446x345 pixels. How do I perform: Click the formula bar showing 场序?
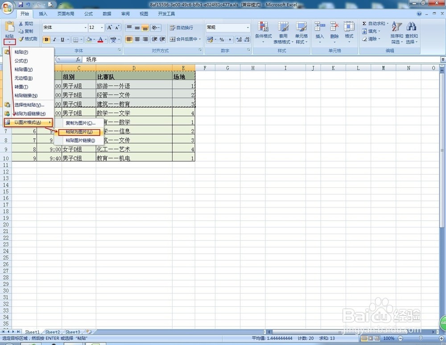tap(262, 59)
